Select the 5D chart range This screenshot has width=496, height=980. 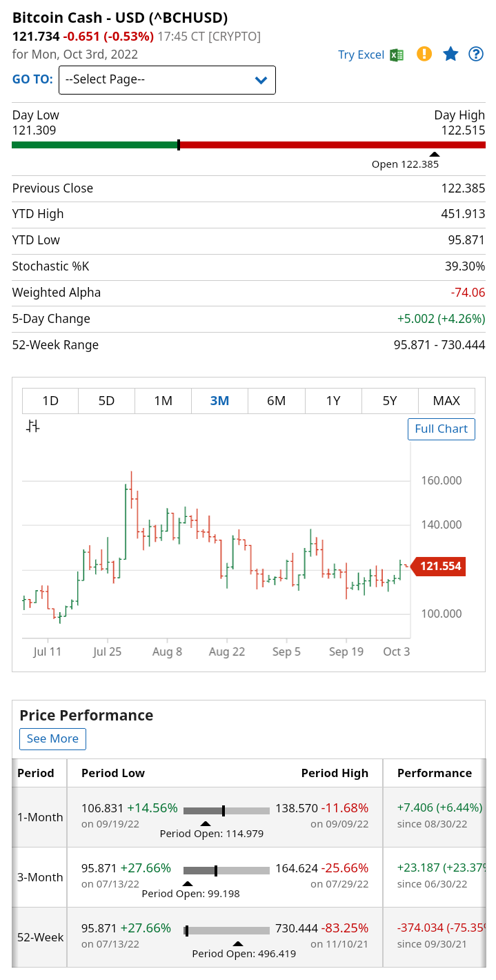click(106, 400)
